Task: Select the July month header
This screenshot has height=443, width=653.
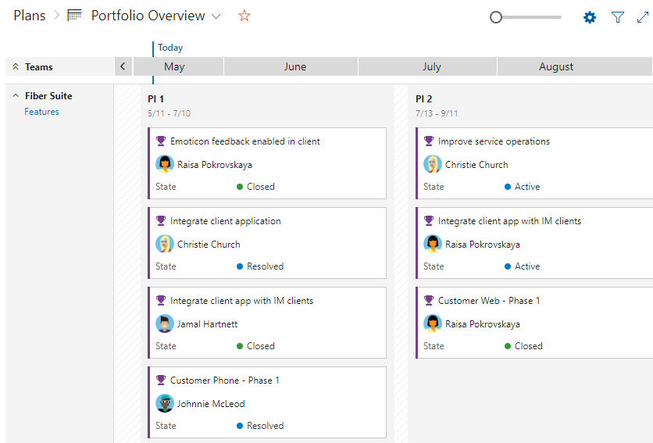Action: [428, 66]
